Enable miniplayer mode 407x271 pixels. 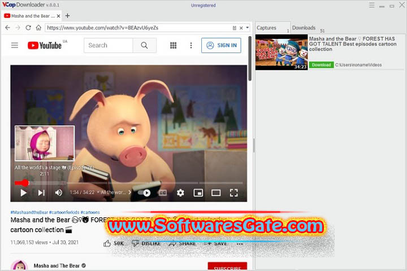click(x=198, y=193)
